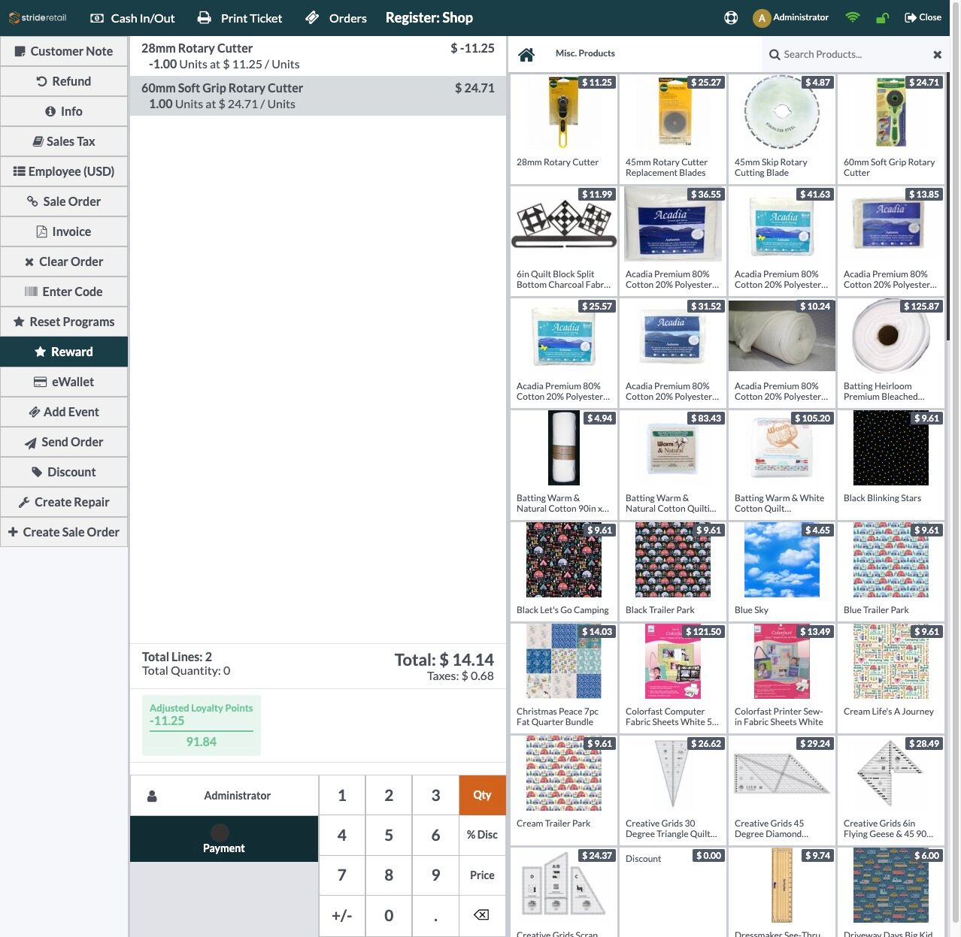Click the Payment button
This screenshot has height=937, width=961.
(x=224, y=839)
